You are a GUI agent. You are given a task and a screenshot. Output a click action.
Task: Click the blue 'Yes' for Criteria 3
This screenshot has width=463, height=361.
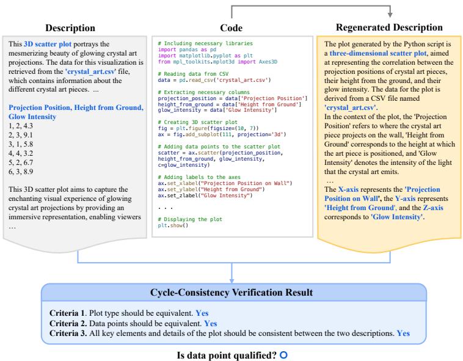(402, 333)
